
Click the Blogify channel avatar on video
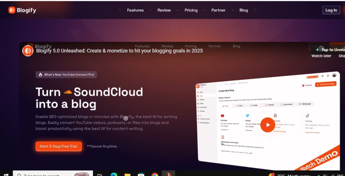[x=28, y=51]
